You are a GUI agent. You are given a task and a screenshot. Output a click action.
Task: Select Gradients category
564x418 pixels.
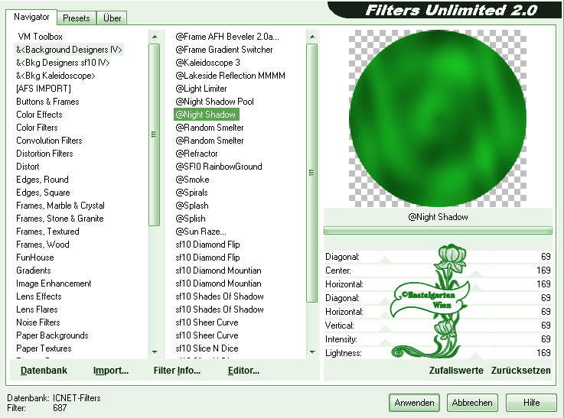(x=34, y=271)
